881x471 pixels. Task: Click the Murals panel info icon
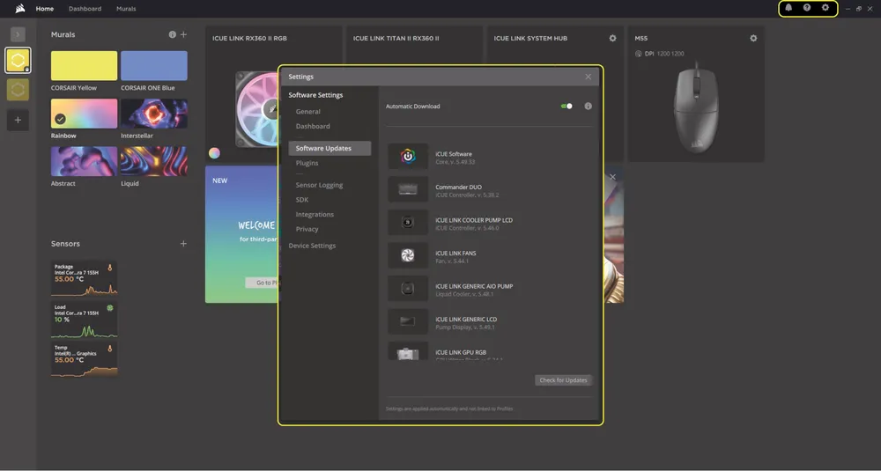[173, 34]
